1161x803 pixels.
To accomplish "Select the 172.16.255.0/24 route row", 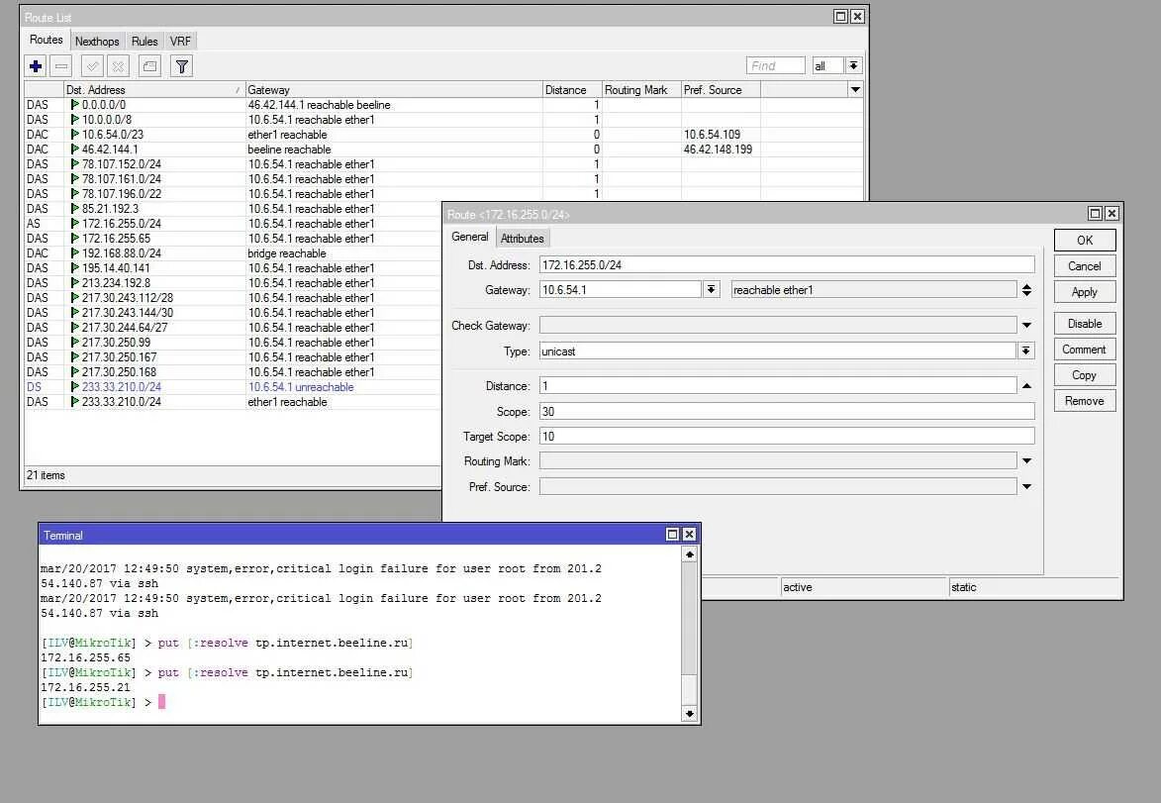I will [x=234, y=224].
